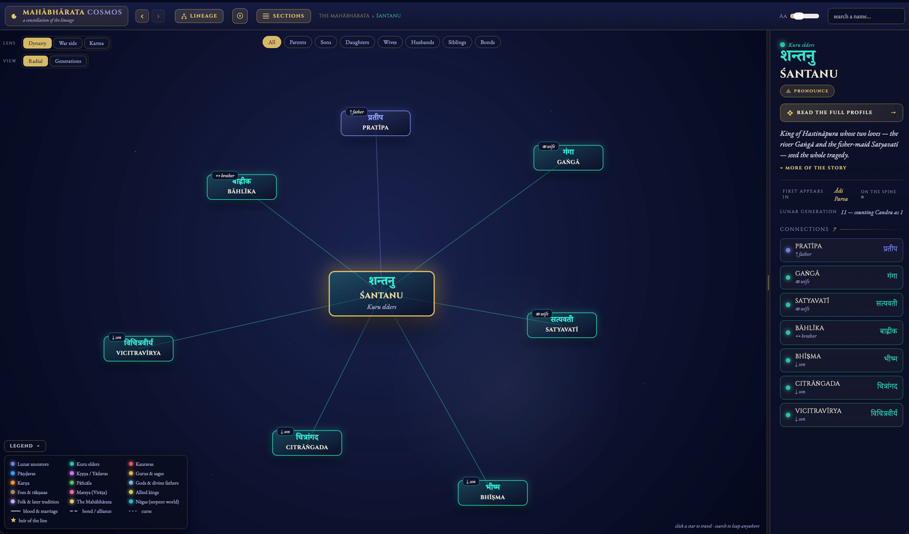
Task: Open the Pratīpa father node
Action: (x=376, y=123)
